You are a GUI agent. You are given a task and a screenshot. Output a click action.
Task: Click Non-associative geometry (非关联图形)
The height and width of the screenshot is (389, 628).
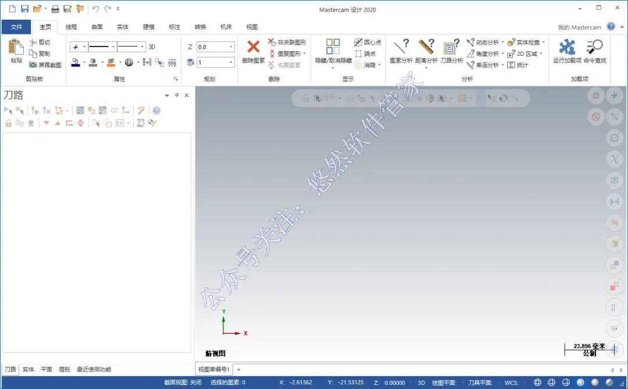(287, 42)
